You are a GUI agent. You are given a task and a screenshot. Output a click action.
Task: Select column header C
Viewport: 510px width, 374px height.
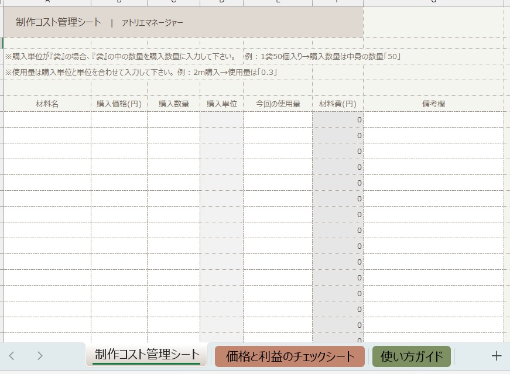(x=173, y=2)
